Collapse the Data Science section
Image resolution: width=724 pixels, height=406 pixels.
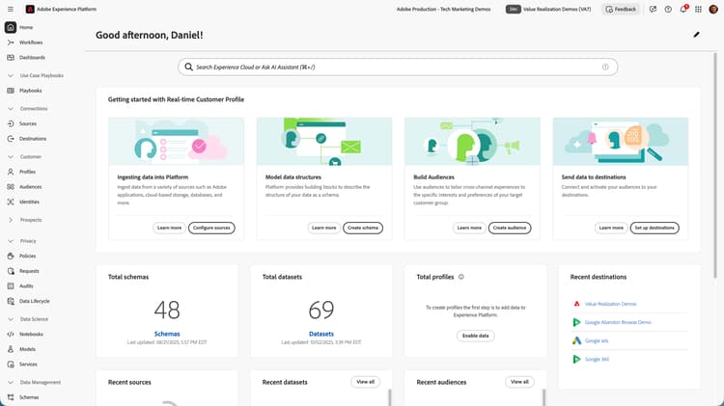click(x=11, y=319)
